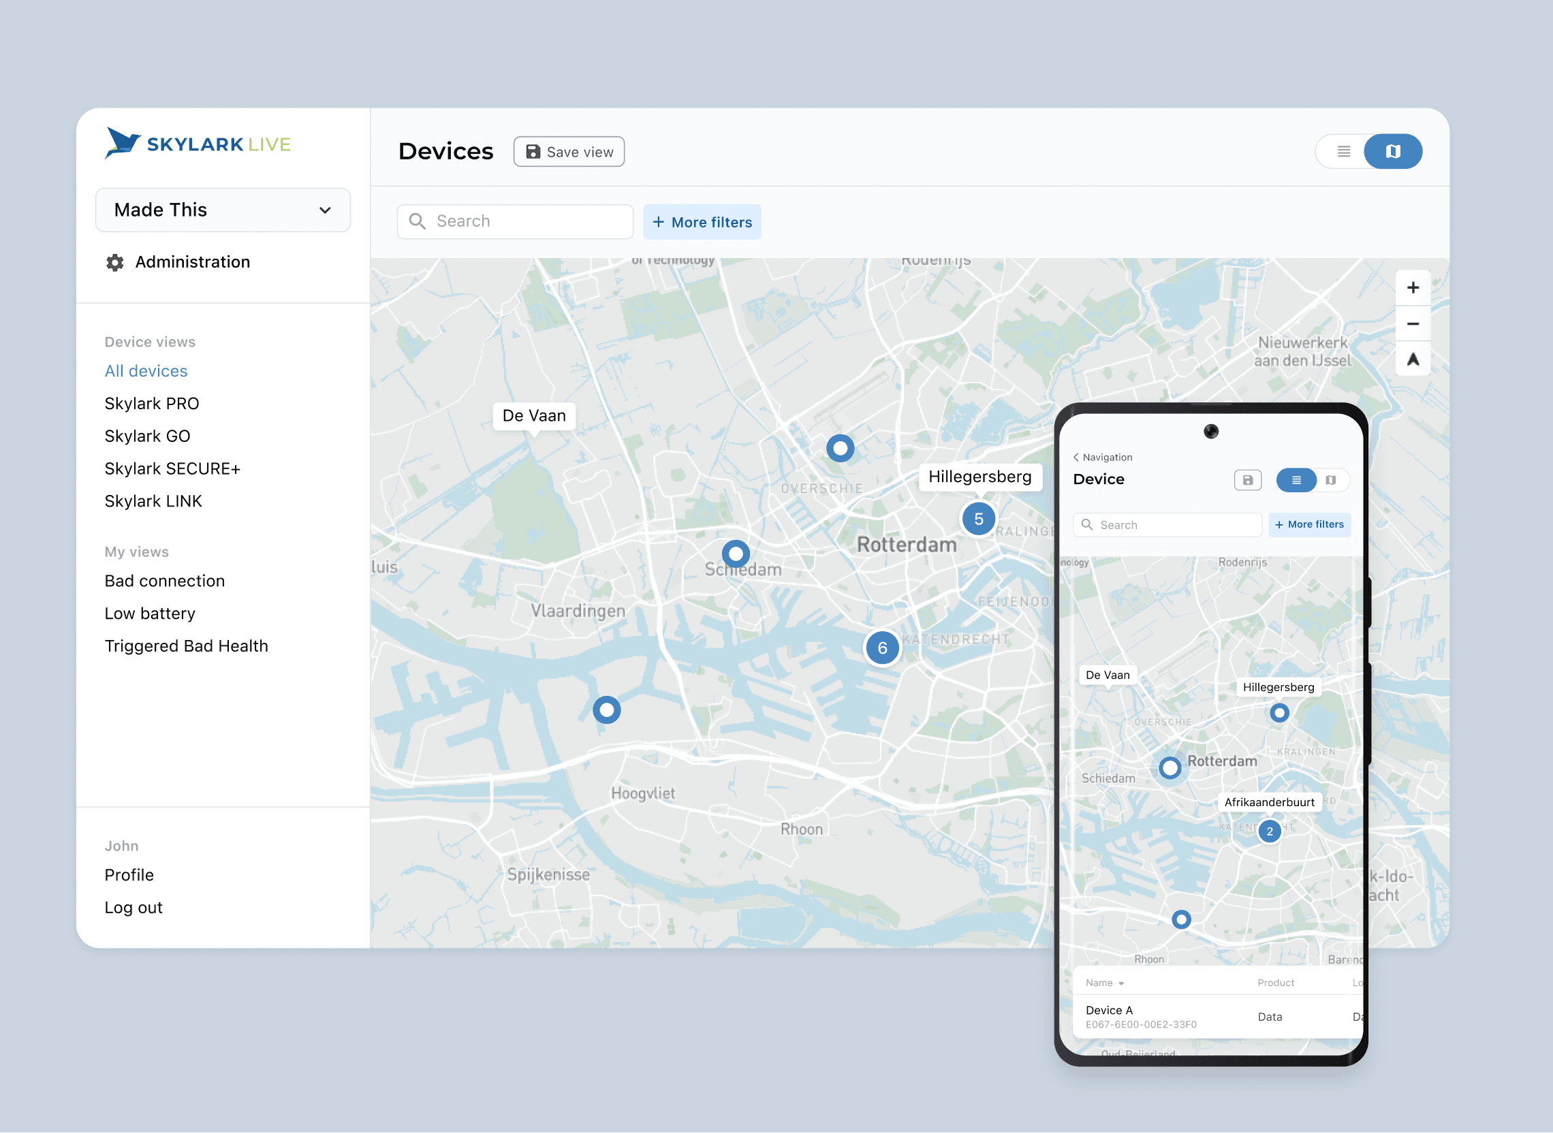Open Bad connection saved view

[165, 581]
